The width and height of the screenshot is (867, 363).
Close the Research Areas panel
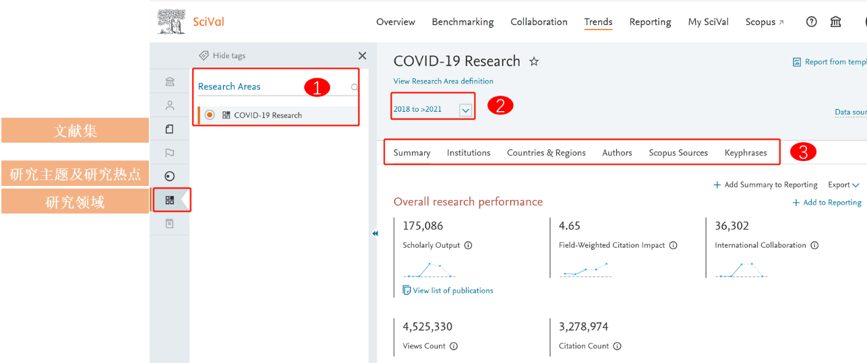(362, 56)
